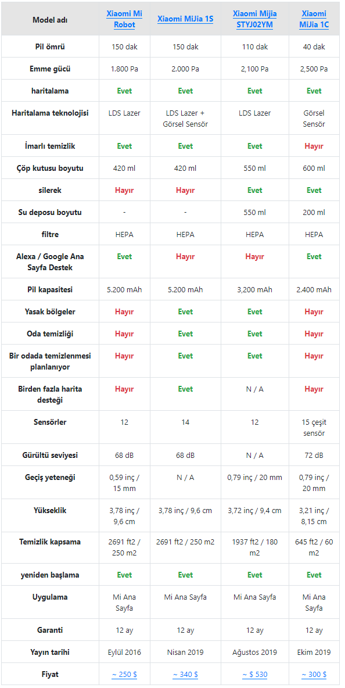Click the Haritalama teknolojisi row label
The image size is (345, 688).
tap(50, 113)
